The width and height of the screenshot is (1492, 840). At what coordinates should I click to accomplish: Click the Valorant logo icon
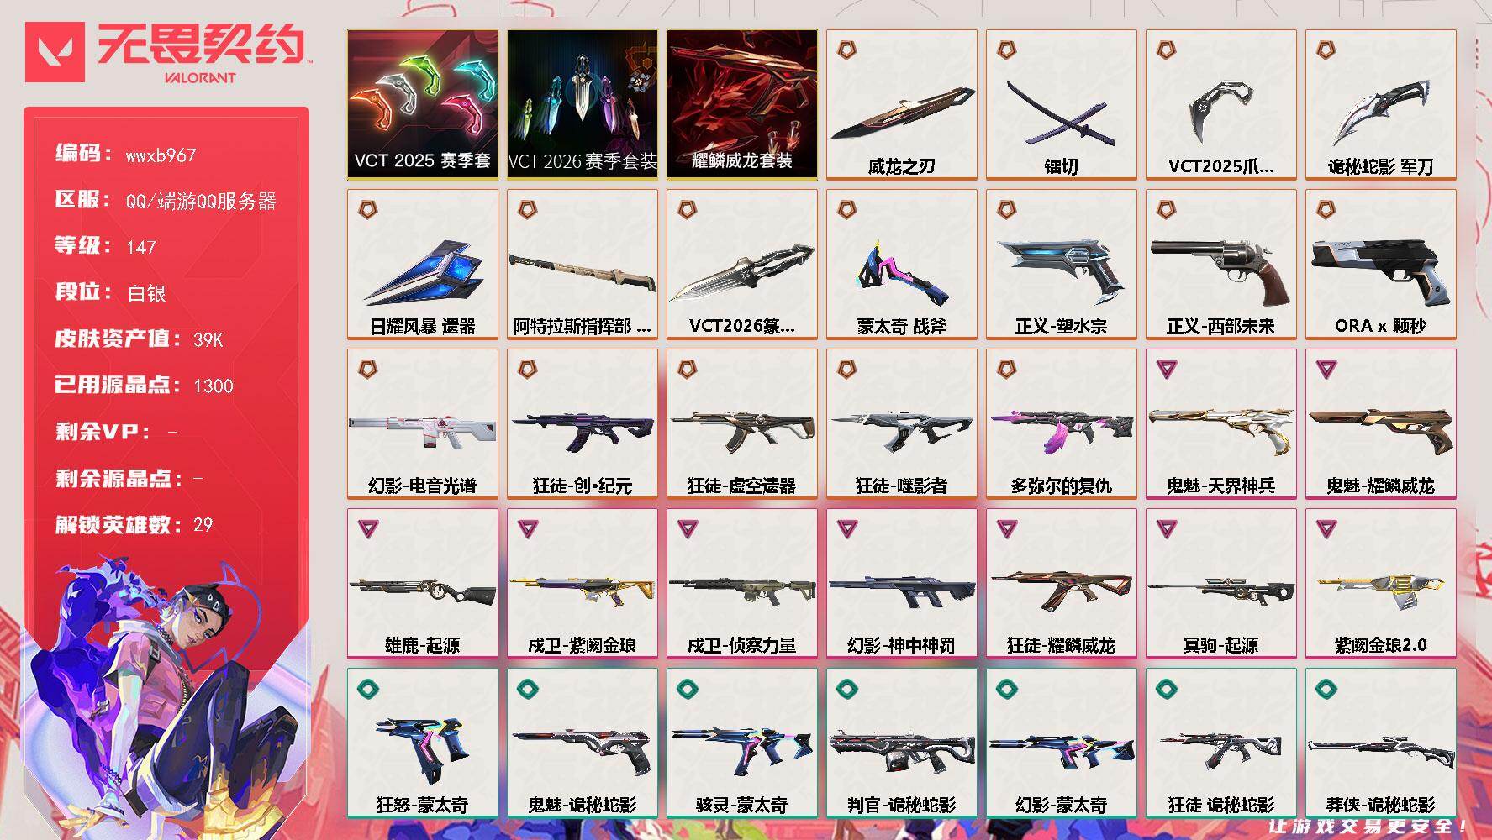point(55,52)
